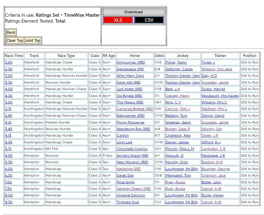This screenshot has width=264, height=215.
Task: Open horse link Tortured Soul
Action: (x=128, y=202)
